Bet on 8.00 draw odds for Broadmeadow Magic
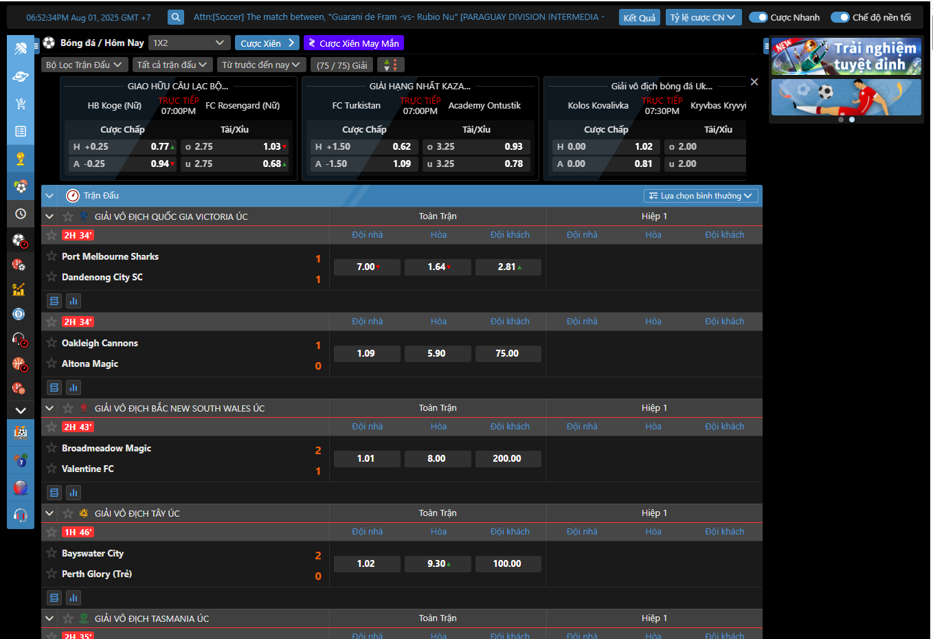Viewport: 933px width, 639px height. click(437, 458)
